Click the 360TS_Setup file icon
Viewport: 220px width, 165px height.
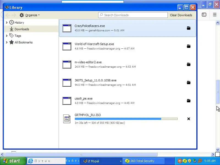67,83
